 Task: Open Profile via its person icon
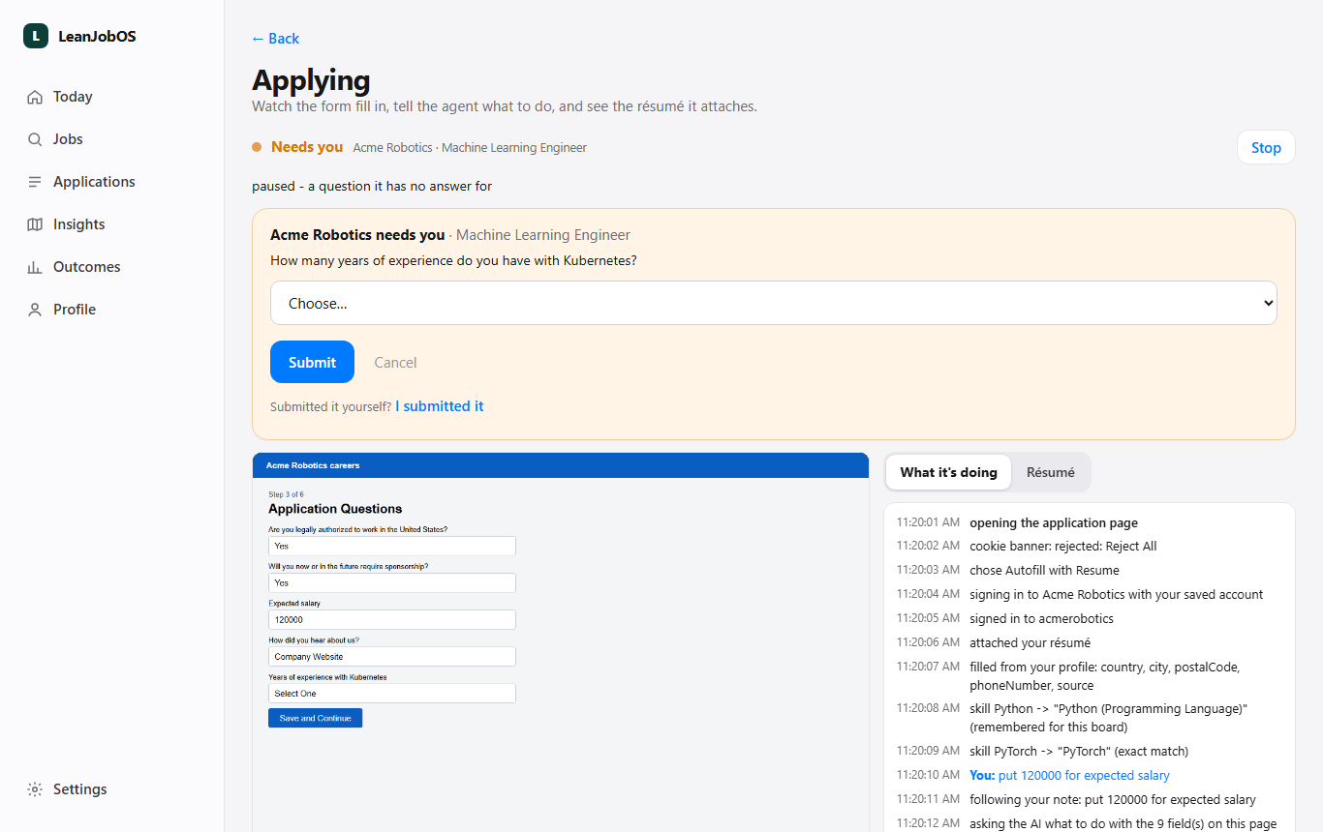[x=35, y=310]
